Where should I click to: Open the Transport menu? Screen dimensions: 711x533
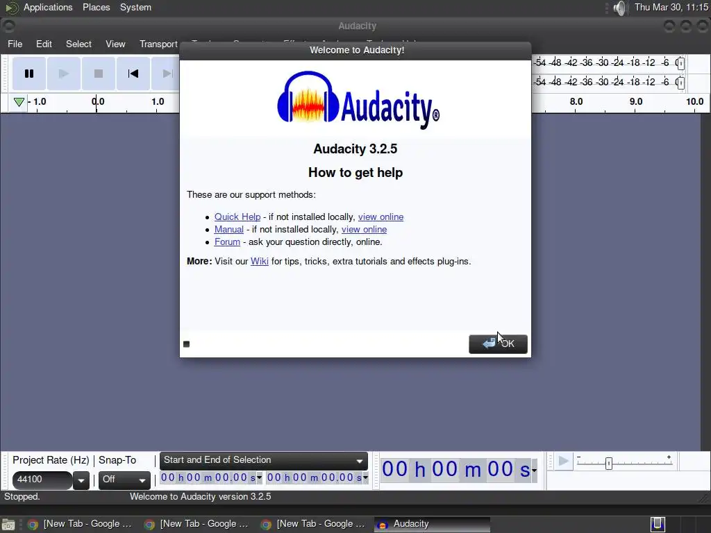pyautogui.click(x=158, y=44)
